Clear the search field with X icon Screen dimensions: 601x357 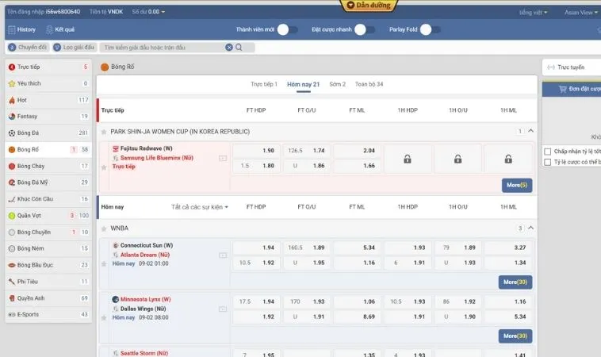point(229,48)
